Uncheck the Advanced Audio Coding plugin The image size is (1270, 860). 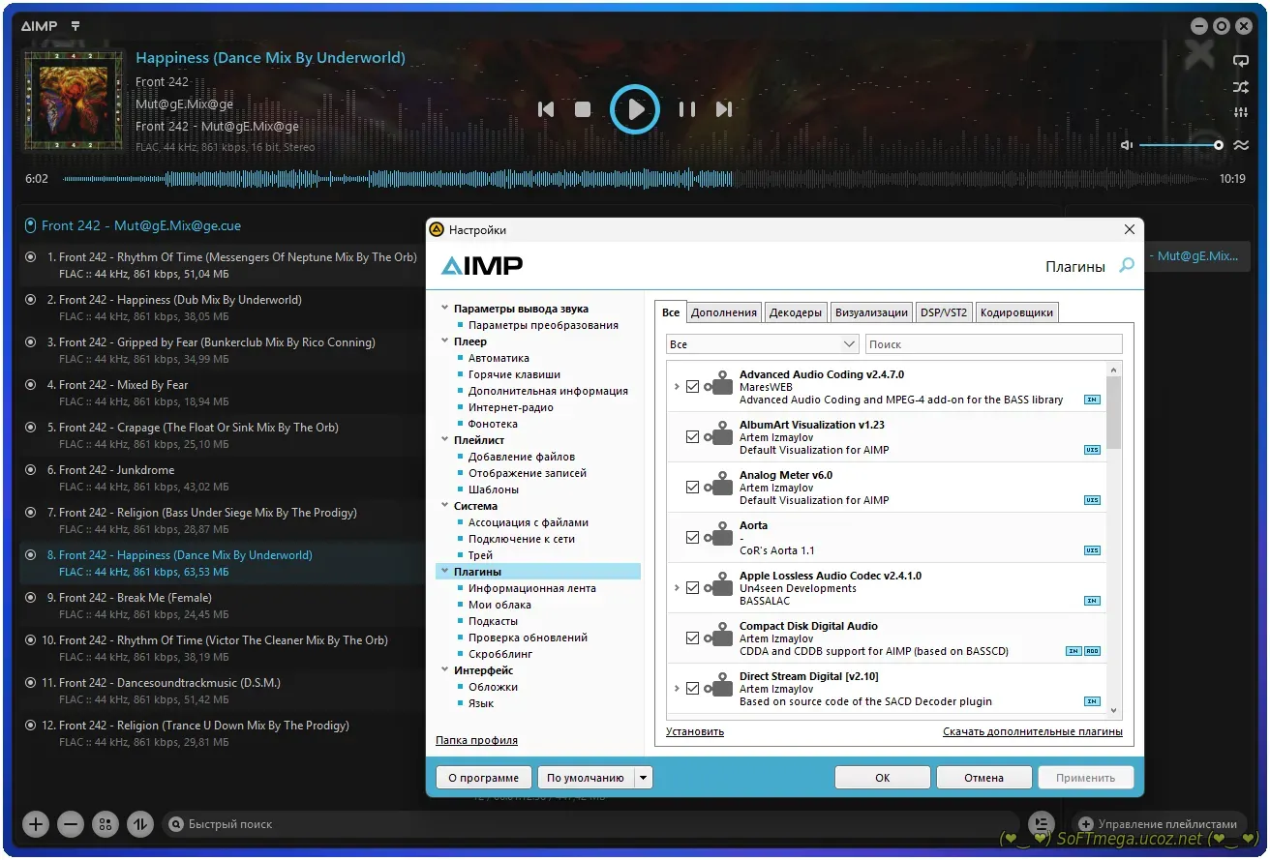[x=692, y=387]
